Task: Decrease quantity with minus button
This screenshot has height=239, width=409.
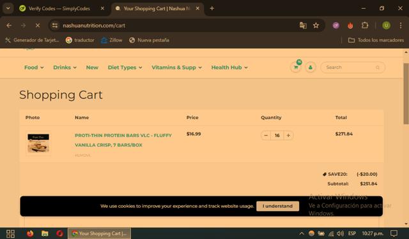Action: (266, 135)
